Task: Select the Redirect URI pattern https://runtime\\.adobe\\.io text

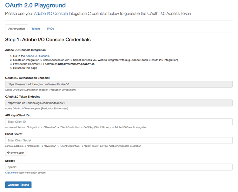Action: pos(76,64)
